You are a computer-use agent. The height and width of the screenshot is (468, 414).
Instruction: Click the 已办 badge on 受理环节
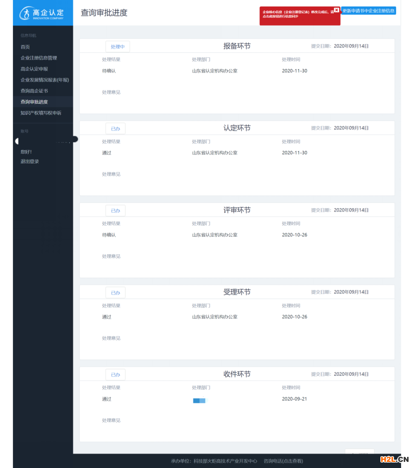(x=115, y=292)
